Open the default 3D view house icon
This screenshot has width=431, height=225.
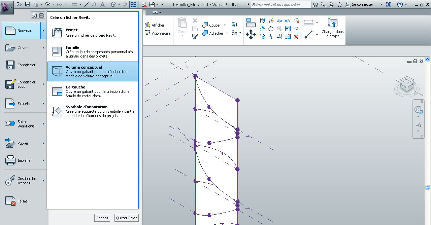pyautogui.click(x=113, y=4)
